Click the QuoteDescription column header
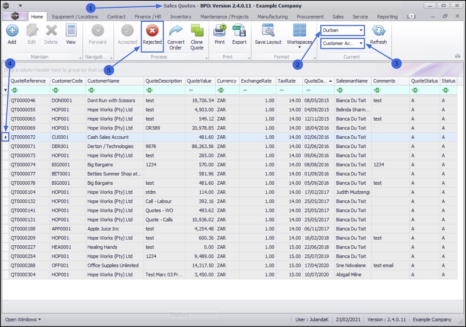Image resolution: width=466 pixels, height=327 pixels. [164, 81]
